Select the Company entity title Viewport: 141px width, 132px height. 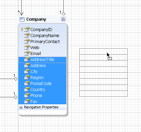point(36,19)
